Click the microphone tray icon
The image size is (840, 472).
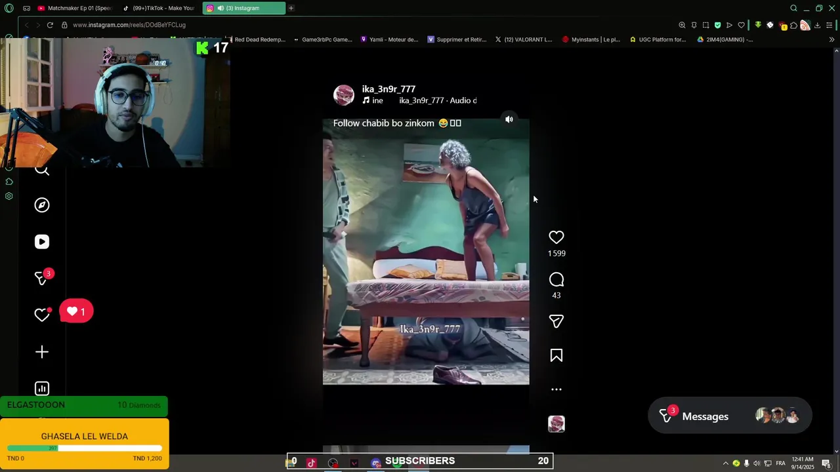[x=746, y=463]
